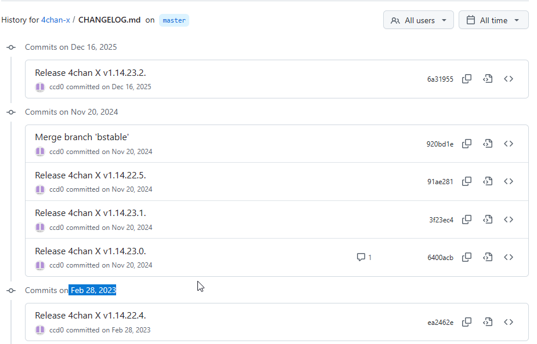
Task: Open the All users filter dropdown
Action: 418,20
